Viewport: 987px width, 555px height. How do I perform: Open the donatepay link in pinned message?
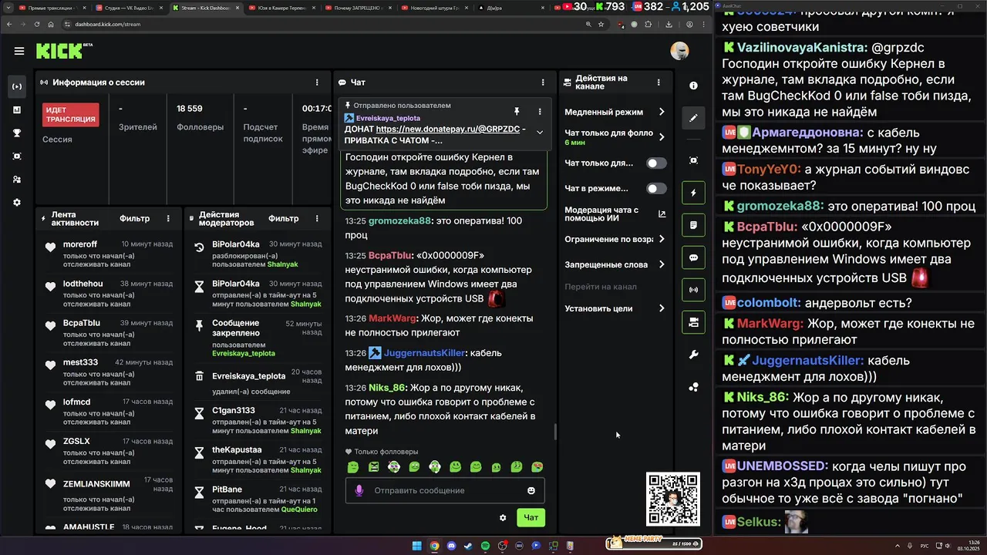point(447,129)
